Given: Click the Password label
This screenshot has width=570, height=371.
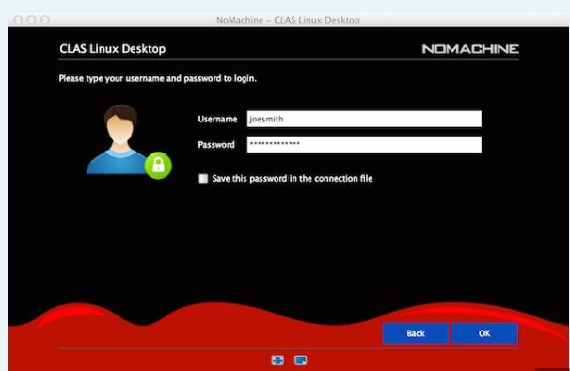Looking at the screenshot, I should [x=216, y=145].
